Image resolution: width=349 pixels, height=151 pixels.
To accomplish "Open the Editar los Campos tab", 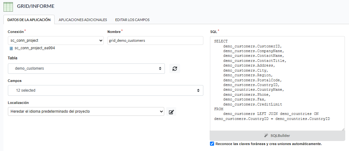I will [x=132, y=20].
